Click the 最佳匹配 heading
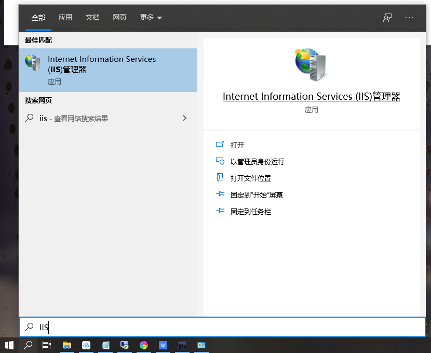Viewport: 431px width, 353px height. point(38,40)
